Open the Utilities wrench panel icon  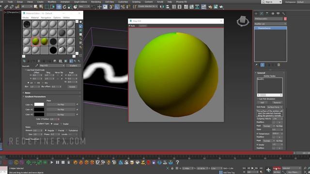[284, 14]
